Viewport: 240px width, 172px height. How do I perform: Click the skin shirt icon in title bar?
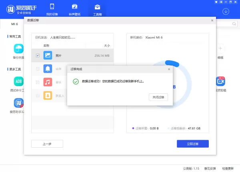(216, 2)
